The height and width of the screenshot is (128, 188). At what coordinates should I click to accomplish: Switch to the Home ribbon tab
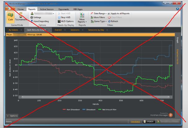(20, 9)
